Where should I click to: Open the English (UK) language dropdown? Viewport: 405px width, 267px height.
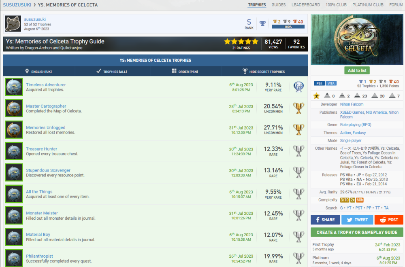[40, 72]
